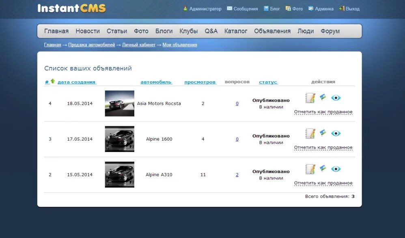Open the Люди menu item
This screenshot has height=238, width=405.
[x=306, y=31]
